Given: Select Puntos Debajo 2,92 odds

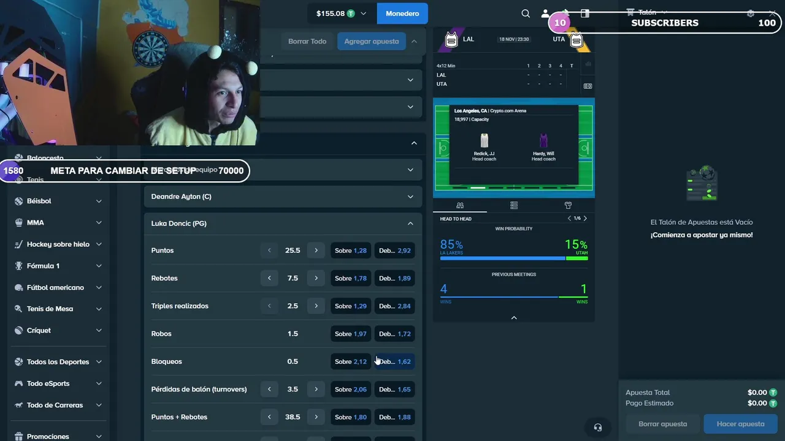Looking at the screenshot, I should pyautogui.click(x=394, y=251).
